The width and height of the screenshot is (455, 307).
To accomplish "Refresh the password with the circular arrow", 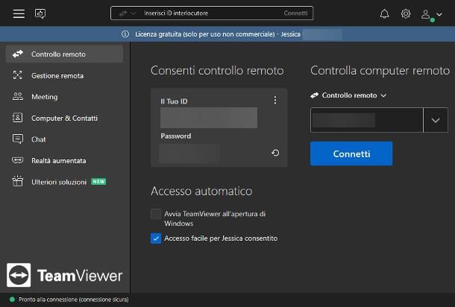I will coord(275,153).
